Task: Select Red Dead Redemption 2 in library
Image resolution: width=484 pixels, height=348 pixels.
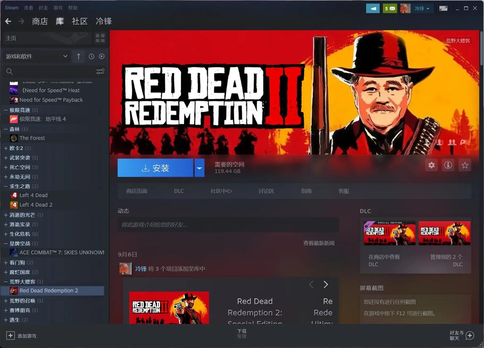Action: point(52,291)
